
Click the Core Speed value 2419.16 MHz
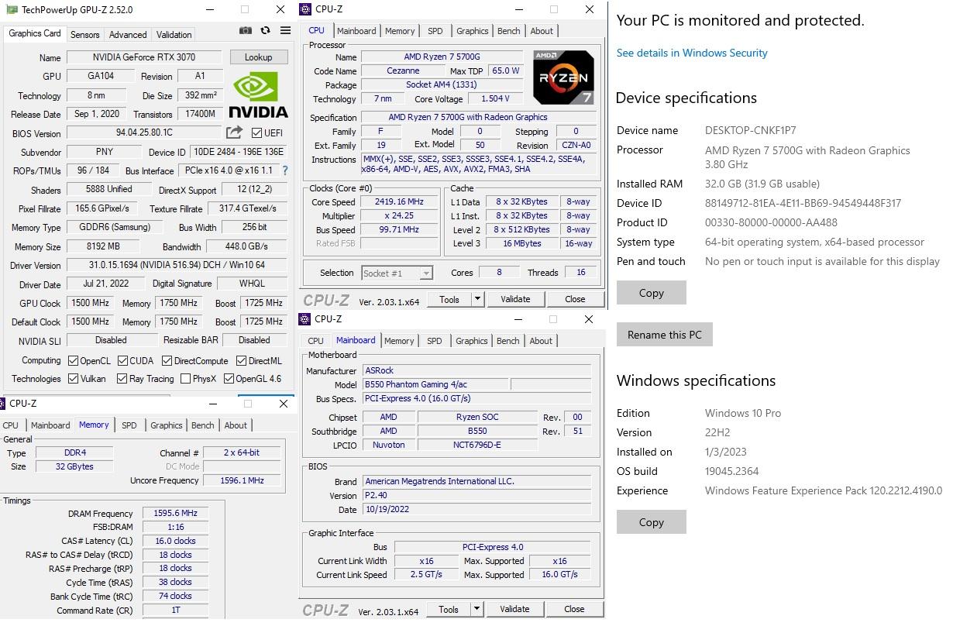[400, 202]
